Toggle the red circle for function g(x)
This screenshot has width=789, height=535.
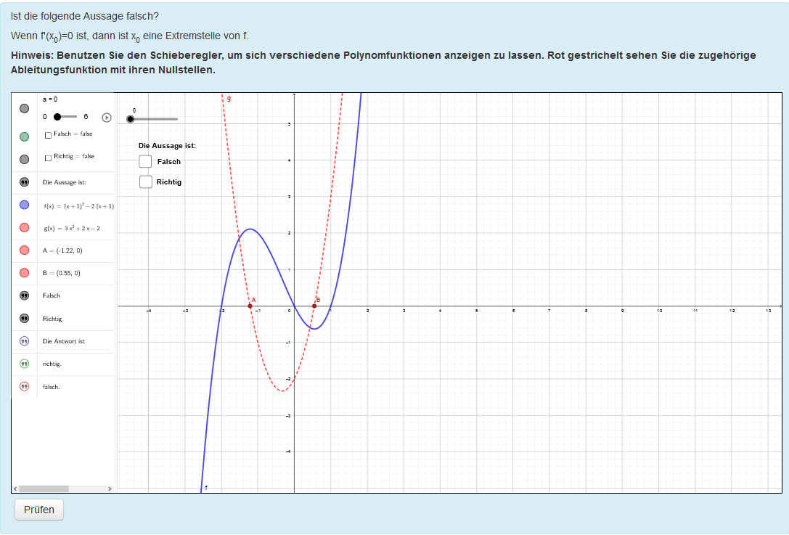click(x=25, y=228)
